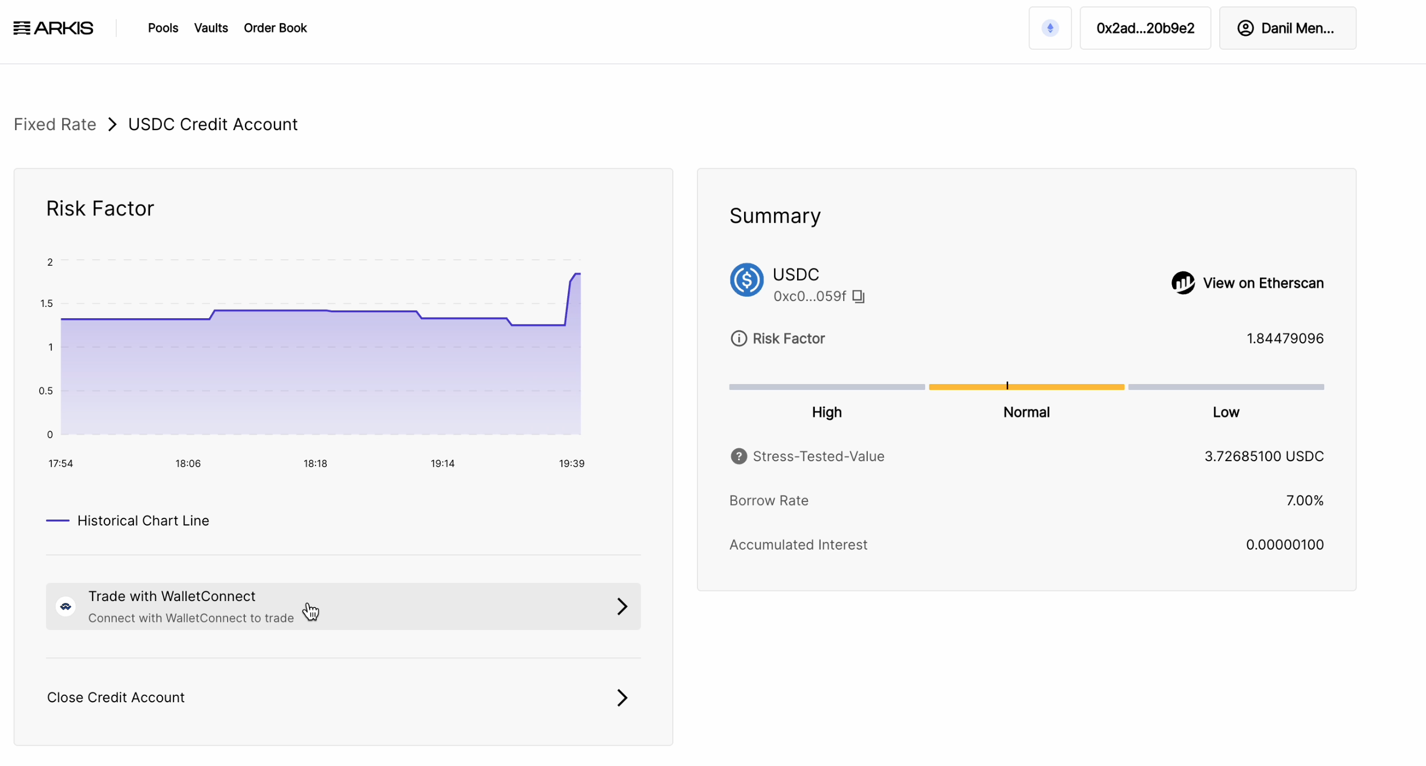Image resolution: width=1426 pixels, height=766 pixels.
Task: Click the WalletConnect icon
Action: 66,606
